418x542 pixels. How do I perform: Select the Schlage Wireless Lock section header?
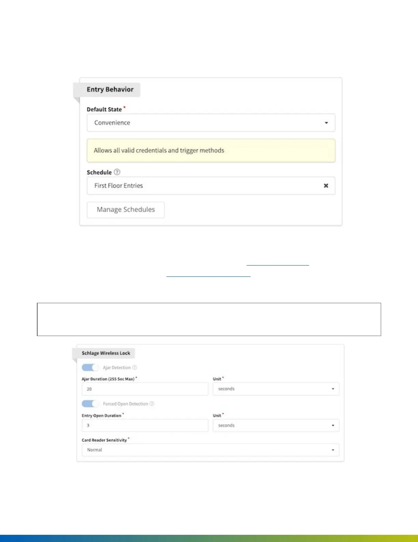[x=106, y=353]
